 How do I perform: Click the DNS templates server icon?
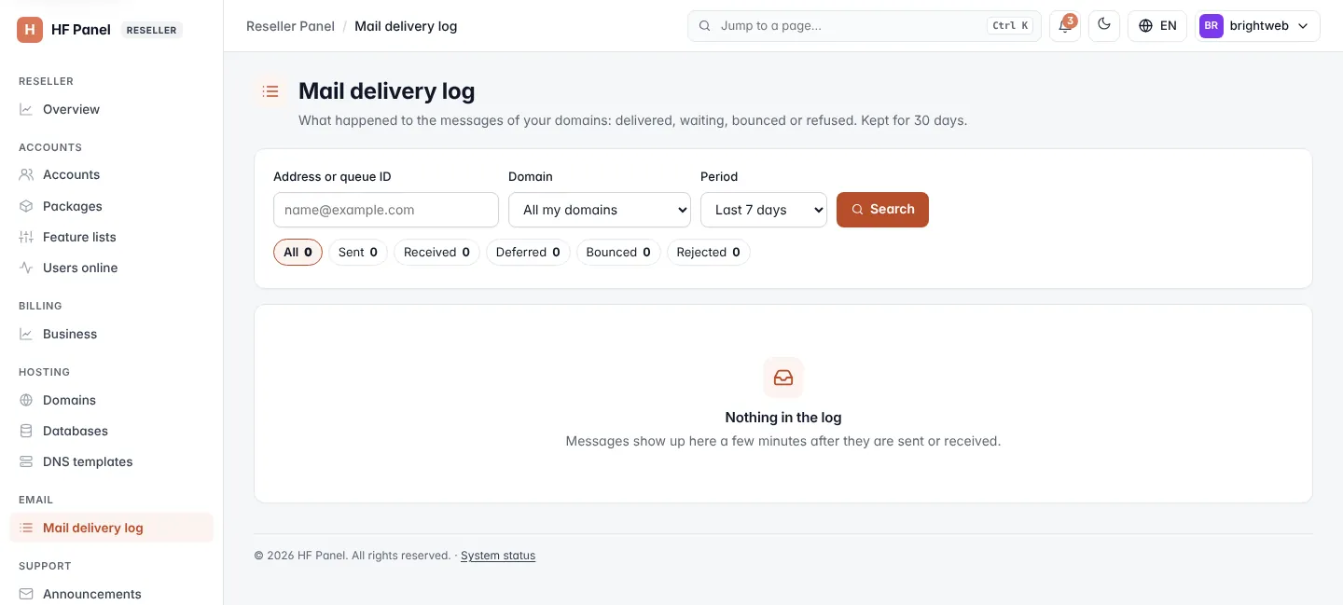[26, 461]
